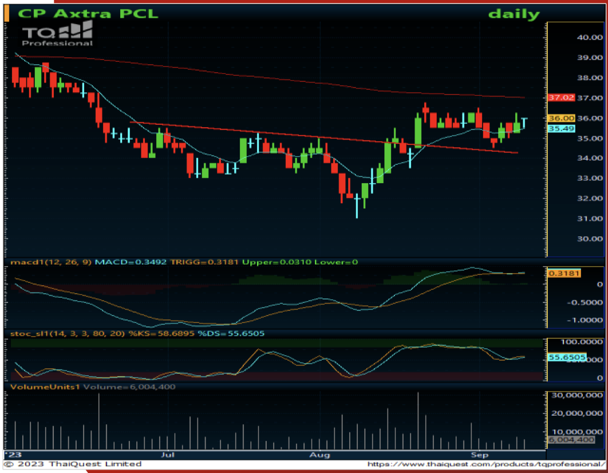This screenshot has height=473, width=608.
Task: Click the 100.0000 stochastic axis label
Action: point(582,342)
